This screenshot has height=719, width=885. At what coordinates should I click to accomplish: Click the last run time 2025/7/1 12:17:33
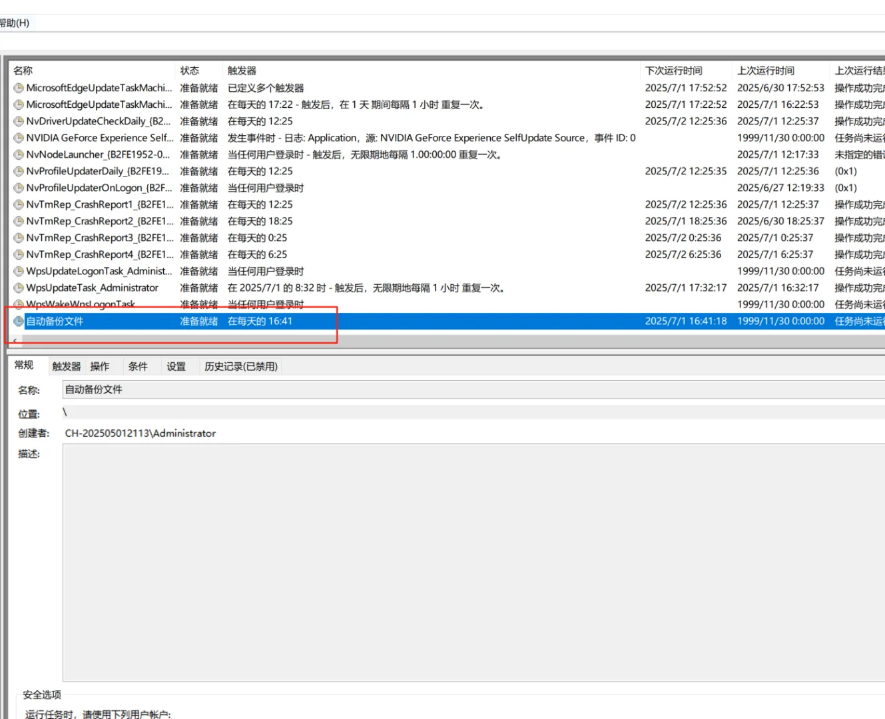point(778,154)
